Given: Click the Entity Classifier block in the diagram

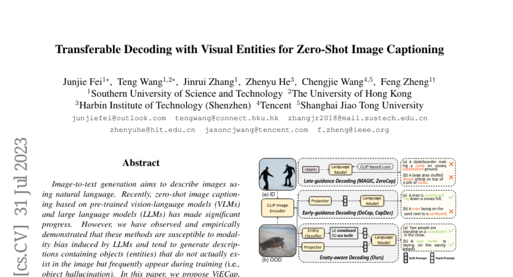Looking at the screenshot, I should tap(313, 233).
